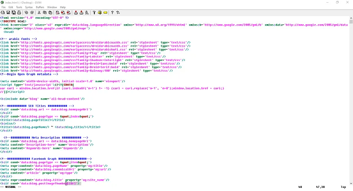This screenshot has width=353, height=191.
Task: Click the link line with droidarabickufi.css
Action: coord(94,49)
